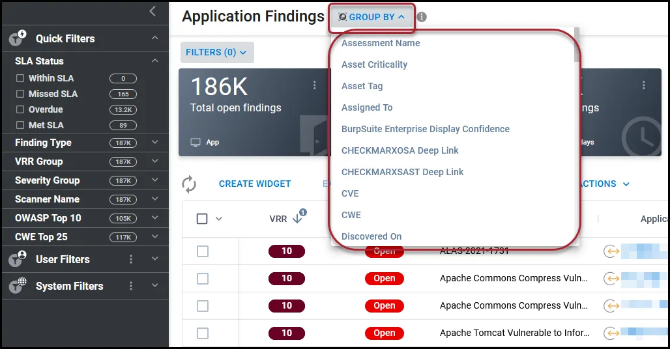Click the arrow icon in Apache Tomcat row
Viewport: 670px width, 349px height.
(x=611, y=333)
